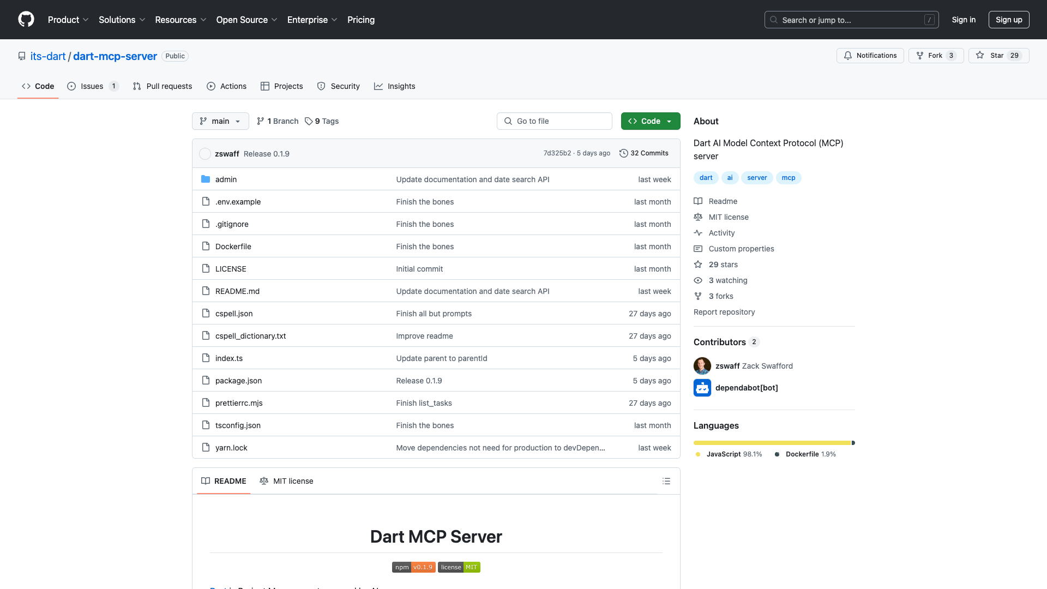This screenshot has height=589, width=1047.
Task: Click the MIT license scales icon
Action: pos(264,481)
